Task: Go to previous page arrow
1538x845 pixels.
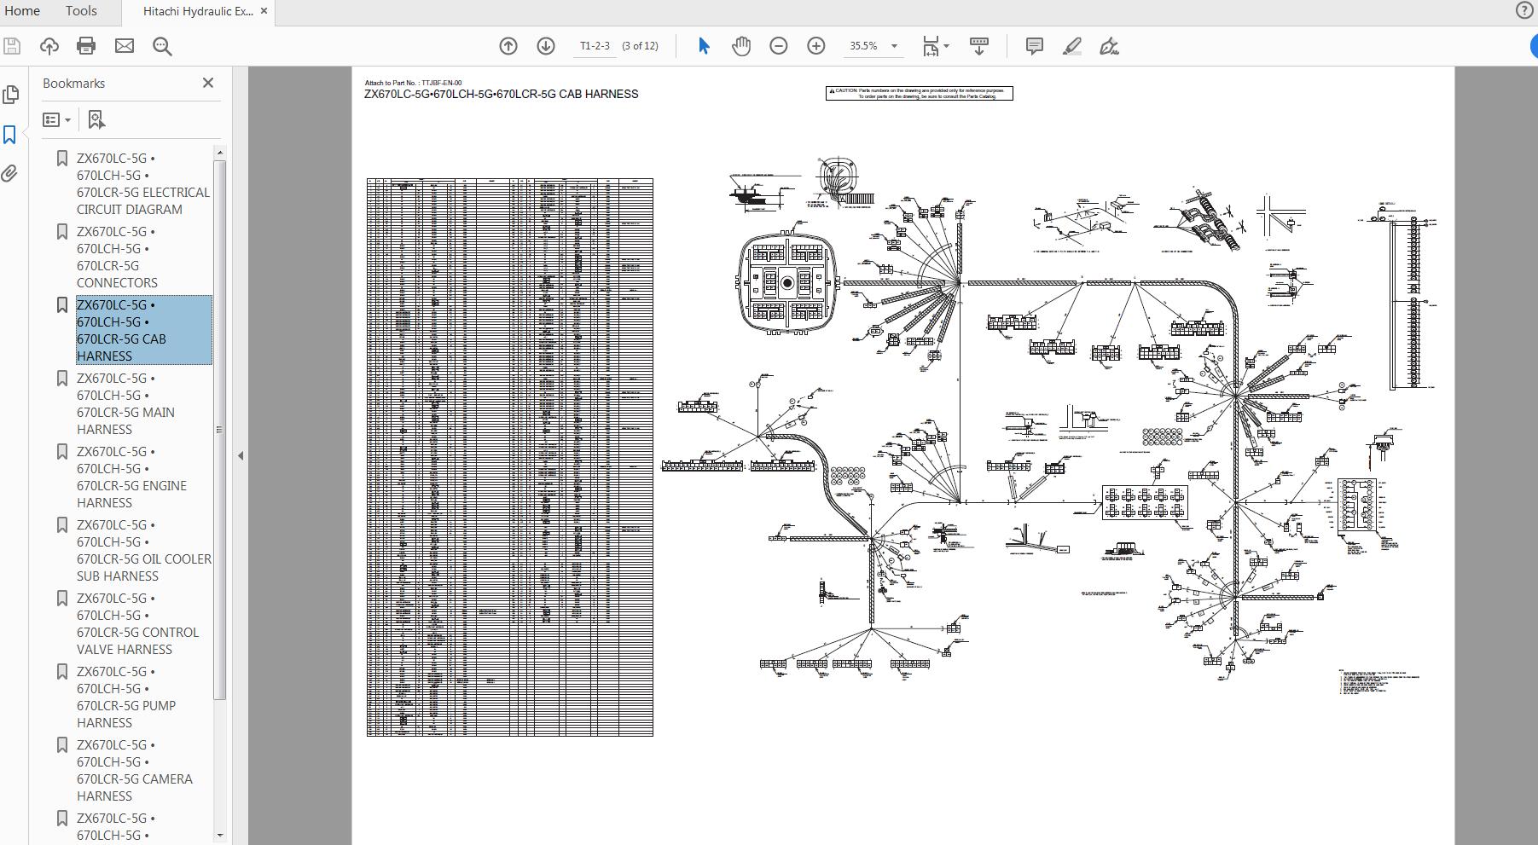Action: [x=508, y=46]
